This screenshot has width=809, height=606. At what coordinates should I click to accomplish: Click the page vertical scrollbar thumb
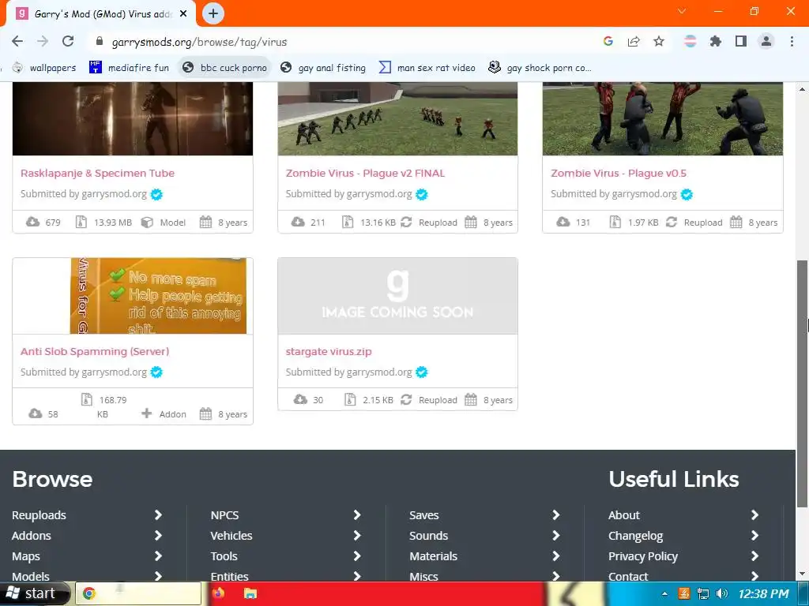pyautogui.click(x=802, y=384)
